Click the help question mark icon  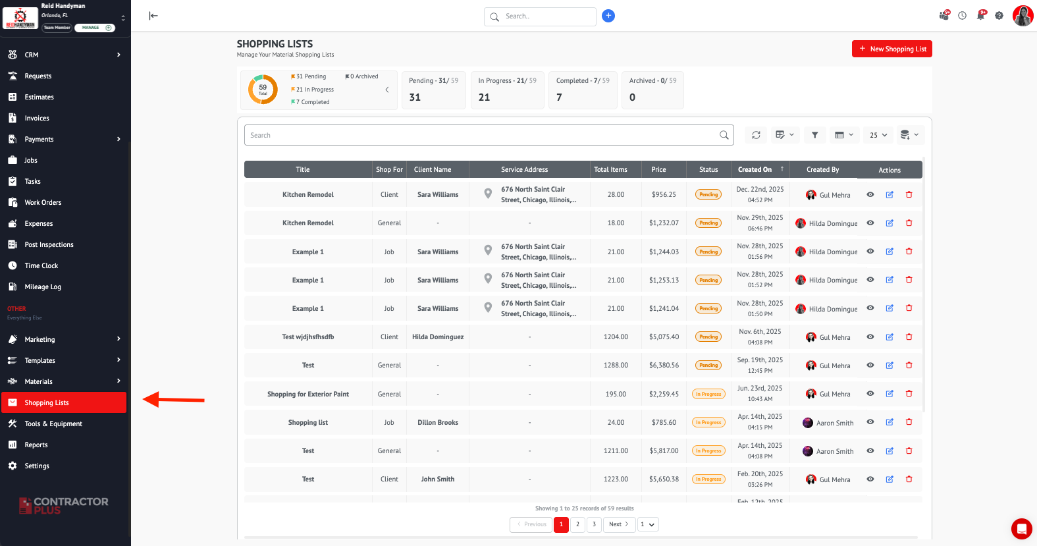(x=999, y=16)
